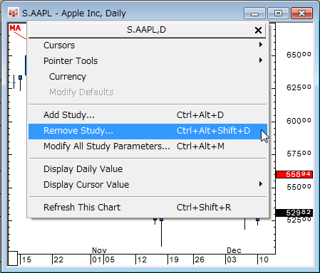
Task: Select the Currency menu entry
Action: pyautogui.click(x=148, y=76)
